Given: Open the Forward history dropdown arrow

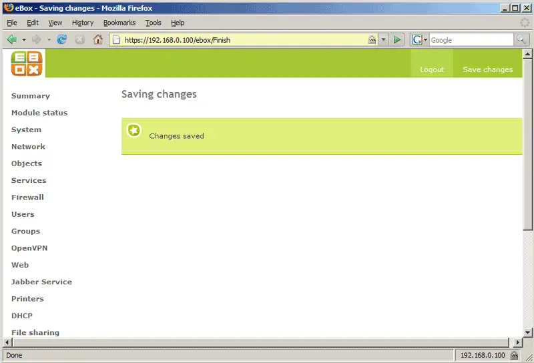Looking at the screenshot, I should pos(49,40).
